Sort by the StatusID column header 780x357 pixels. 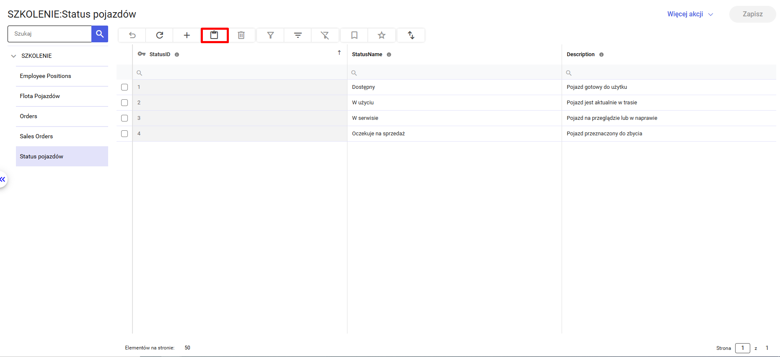[160, 54]
